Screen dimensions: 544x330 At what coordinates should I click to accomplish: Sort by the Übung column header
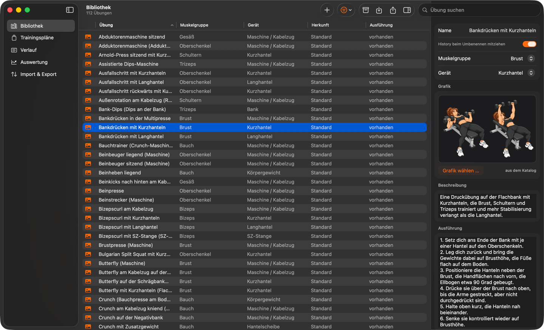point(136,25)
